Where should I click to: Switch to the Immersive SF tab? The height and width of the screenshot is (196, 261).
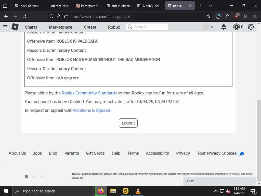tap(87, 6)
